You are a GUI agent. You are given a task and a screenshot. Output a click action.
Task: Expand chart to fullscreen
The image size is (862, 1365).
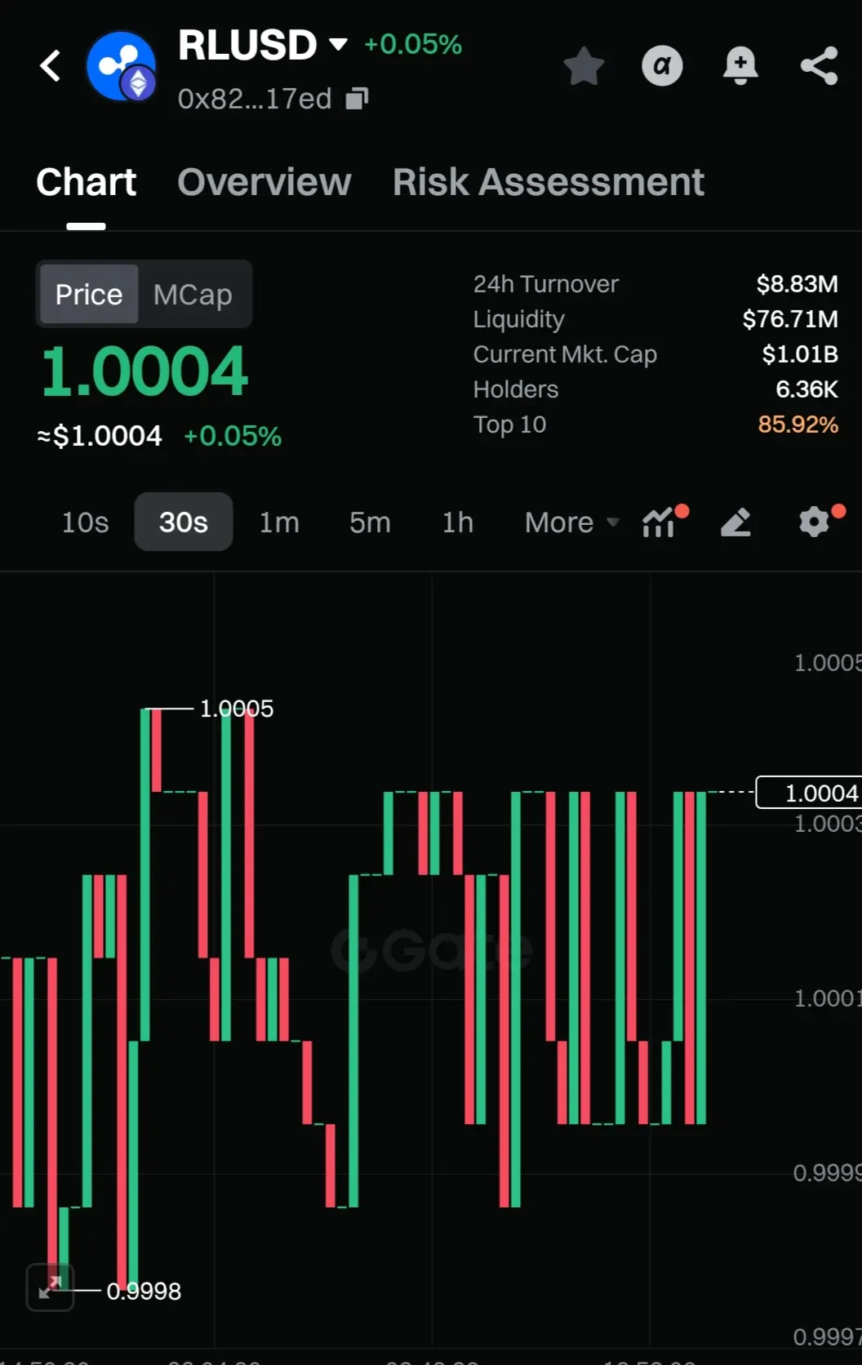tap(51, 1287)
